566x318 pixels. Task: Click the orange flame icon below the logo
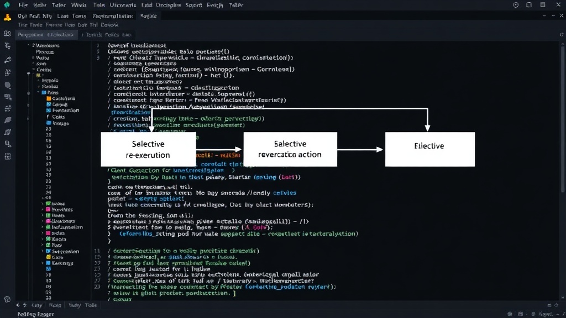click(7, 17)
